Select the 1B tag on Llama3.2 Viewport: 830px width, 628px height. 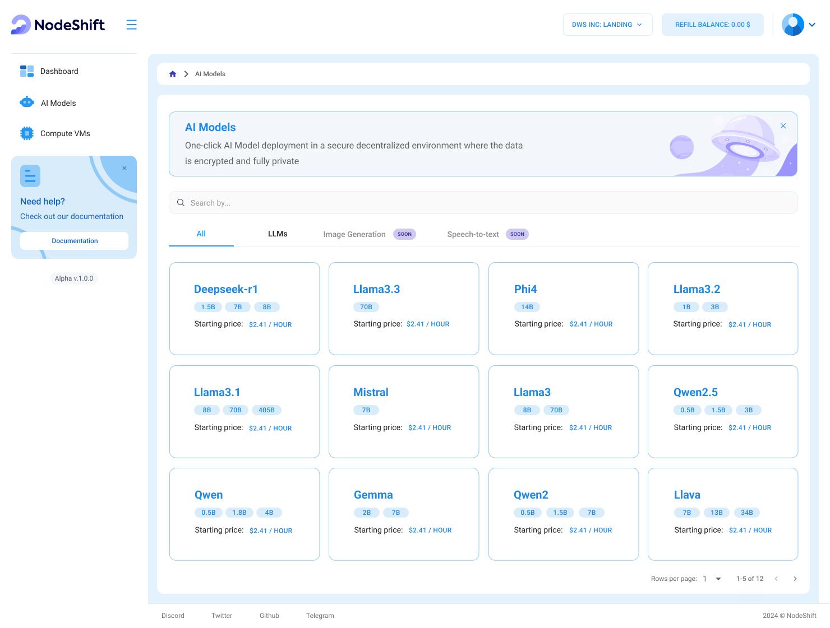coord(686,307)
